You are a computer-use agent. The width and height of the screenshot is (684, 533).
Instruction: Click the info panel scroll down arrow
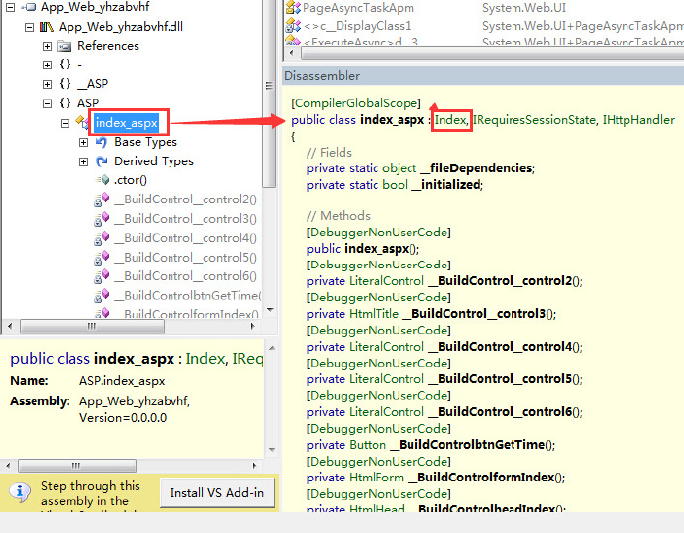272,450
